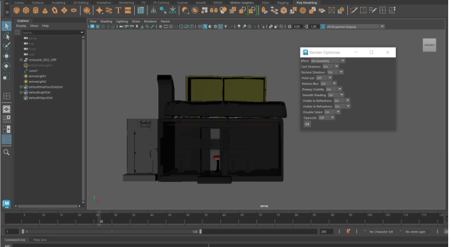Open the Effect All Geometry dropdown
The height and width of the screenshot is (247, 451).
click(x=328, y=61)
